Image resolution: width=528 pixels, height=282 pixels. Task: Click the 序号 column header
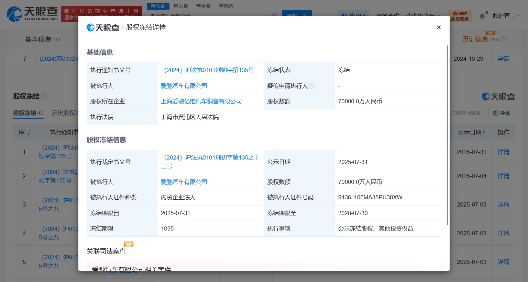point(24,132)
